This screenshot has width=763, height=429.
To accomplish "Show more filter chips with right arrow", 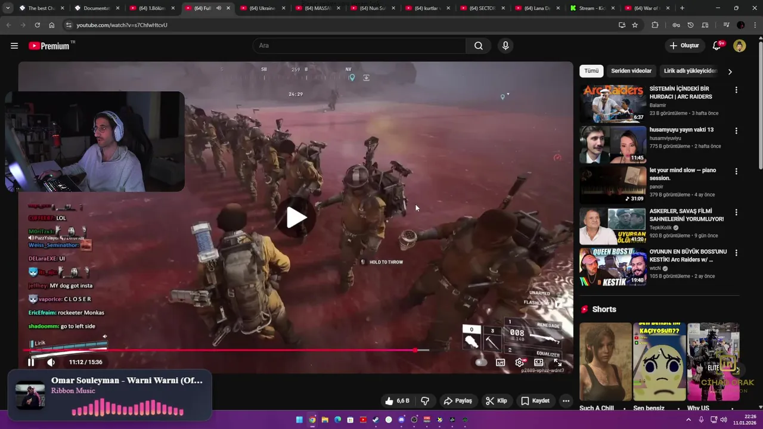I will click(730, 71).
